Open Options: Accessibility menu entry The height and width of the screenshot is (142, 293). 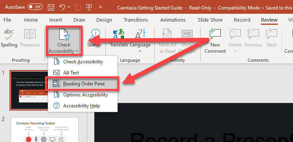(x=83, y=95)
